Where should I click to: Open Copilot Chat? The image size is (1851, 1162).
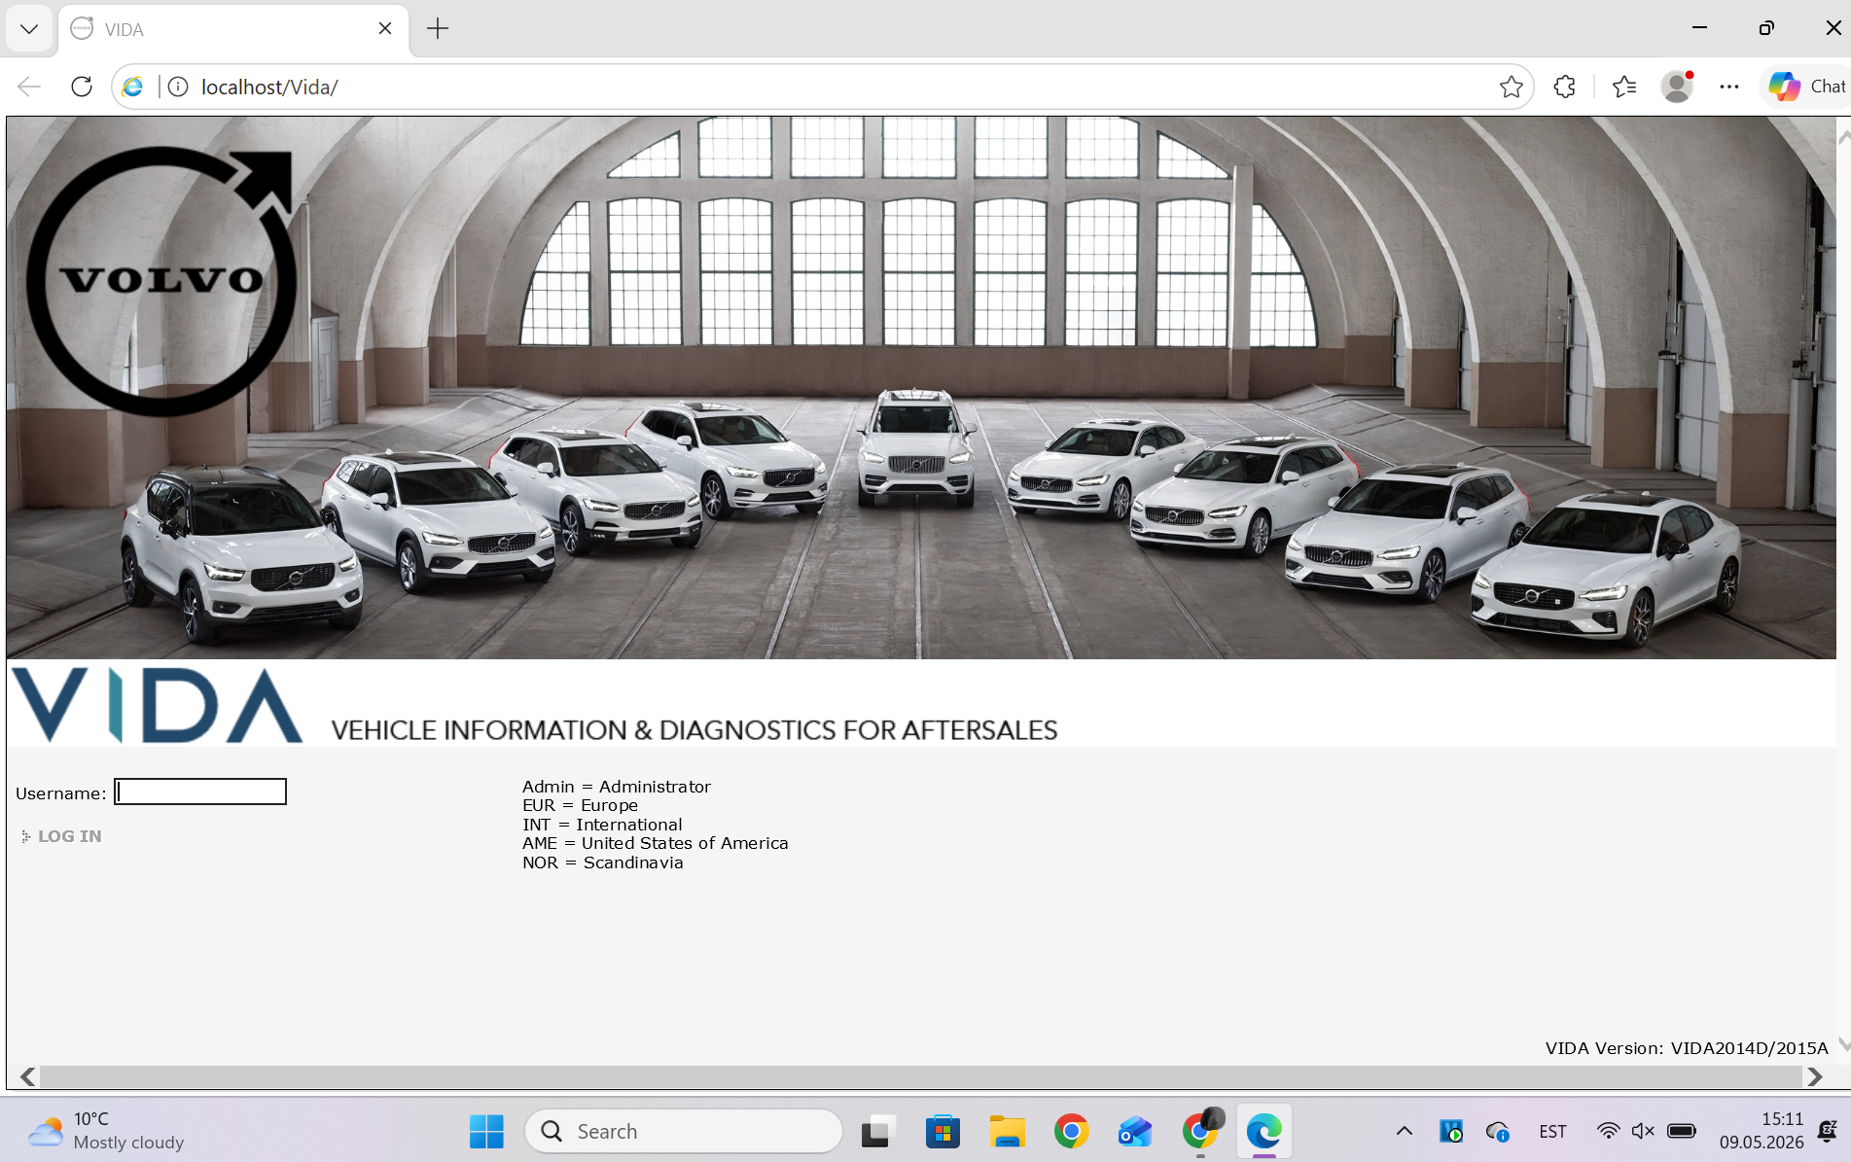(x=1807, y=87)
